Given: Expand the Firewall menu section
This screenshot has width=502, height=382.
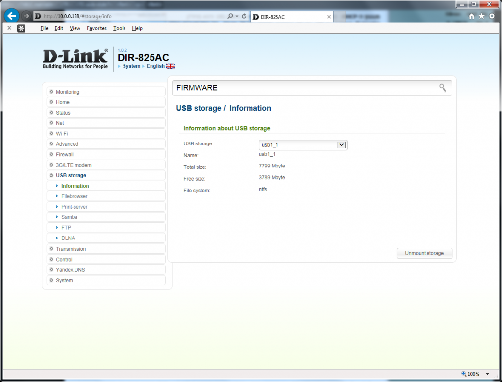Looking at the screenshot, I should coord(64,155).
